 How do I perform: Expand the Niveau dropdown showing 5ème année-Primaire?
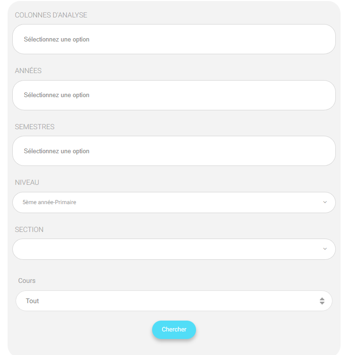point(174,202)
